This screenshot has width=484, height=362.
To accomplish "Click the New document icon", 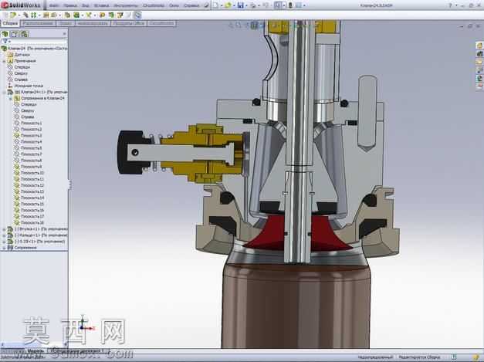I will (216, 5).
